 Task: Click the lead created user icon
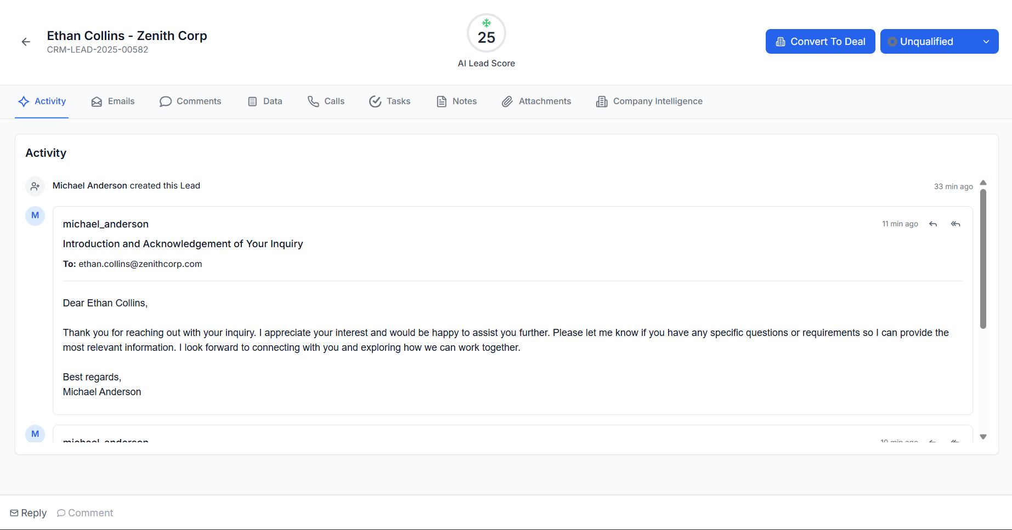[x=35, y=186]
